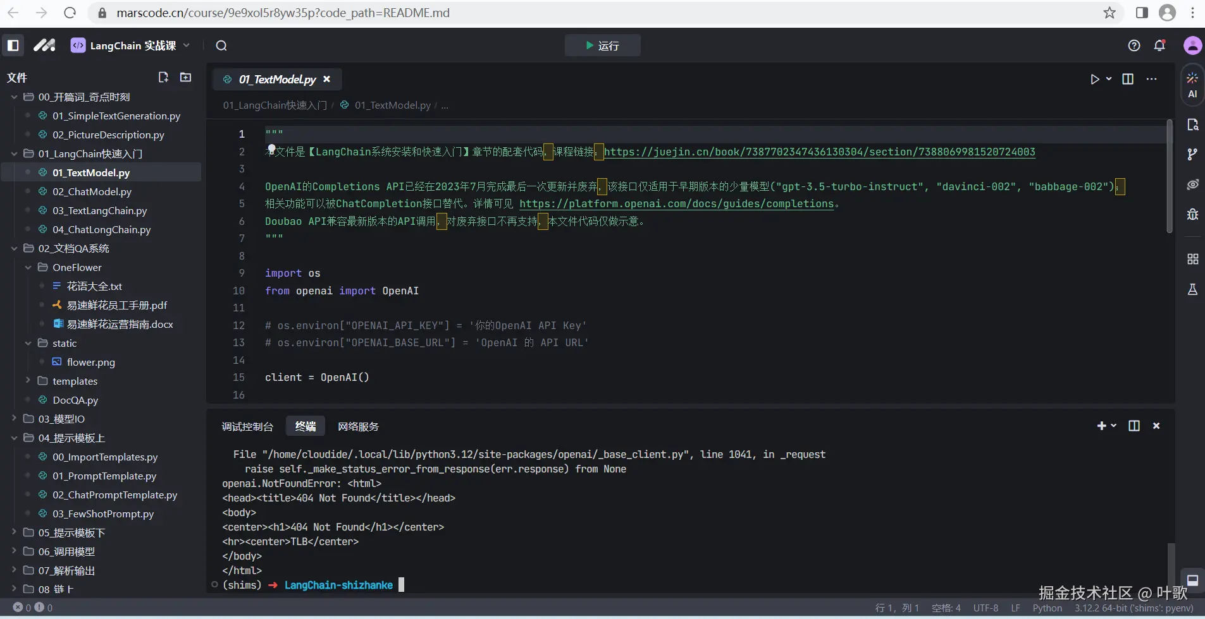Click the search magnifier icon
Viewport: 1205px width, 619px height.
click(x=221, y=45)
